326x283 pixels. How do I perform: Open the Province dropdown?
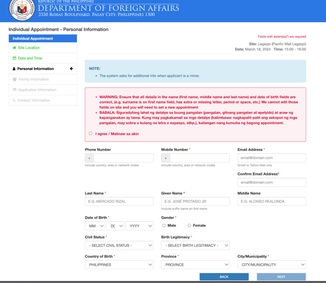[x=195, y=264]
